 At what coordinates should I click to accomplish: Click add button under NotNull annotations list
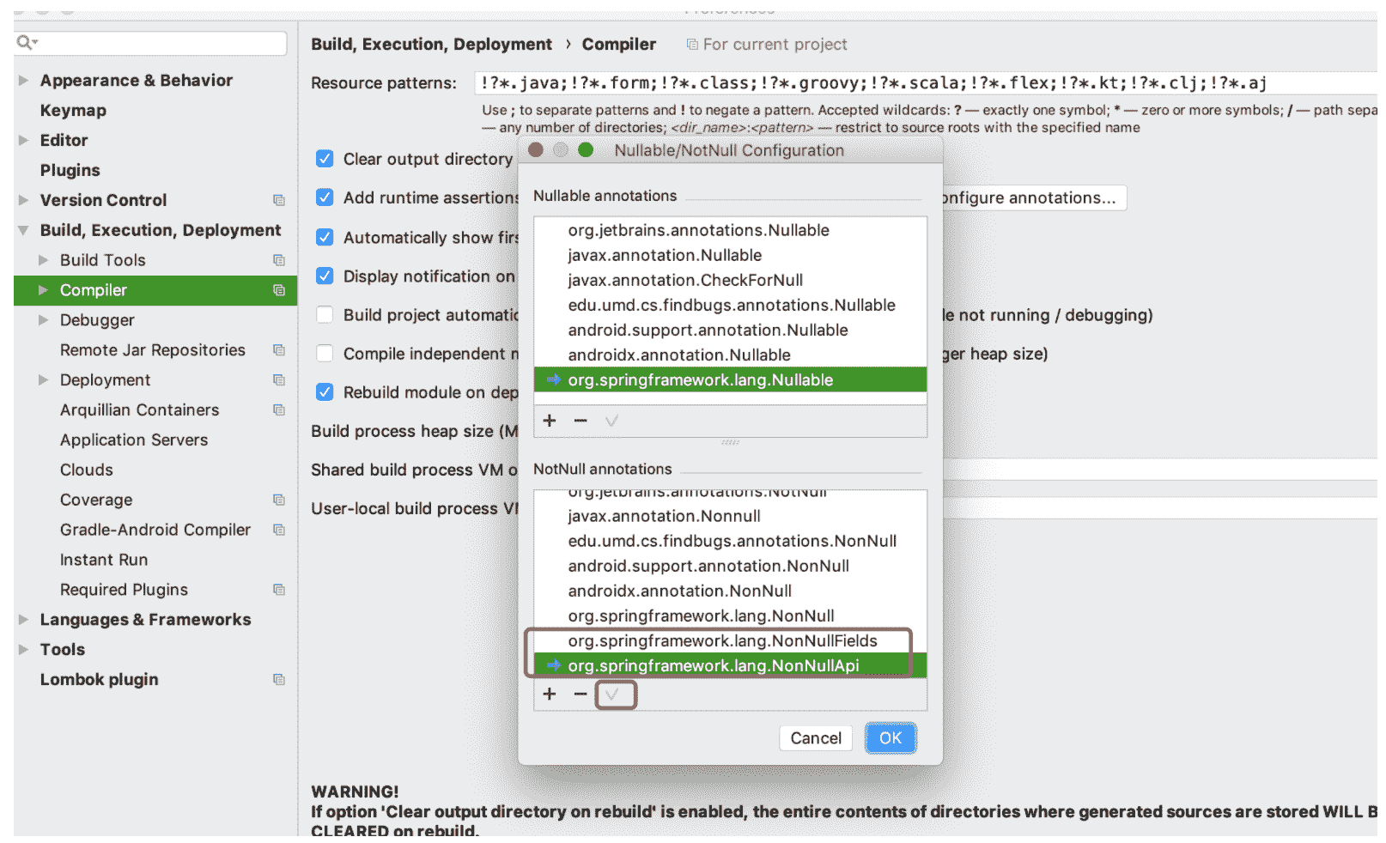[x=550, y=694]
